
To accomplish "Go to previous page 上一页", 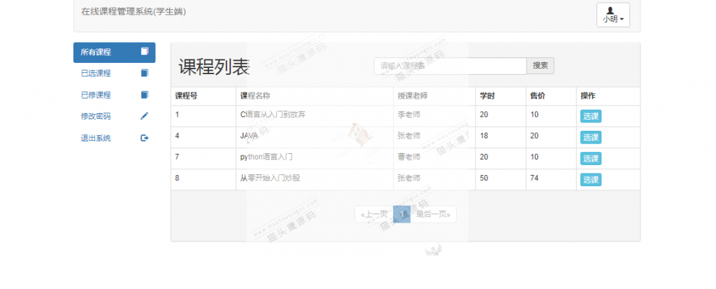I will tap(374, 214).
